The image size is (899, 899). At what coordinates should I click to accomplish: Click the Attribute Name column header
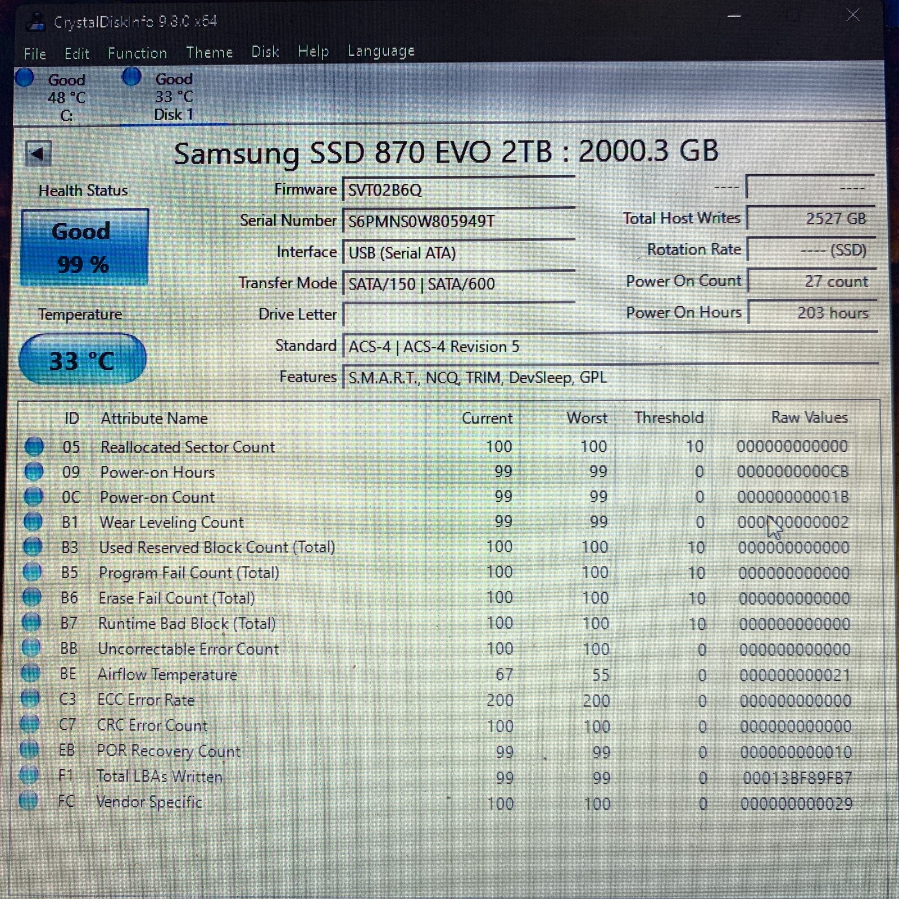click(154, 418)
